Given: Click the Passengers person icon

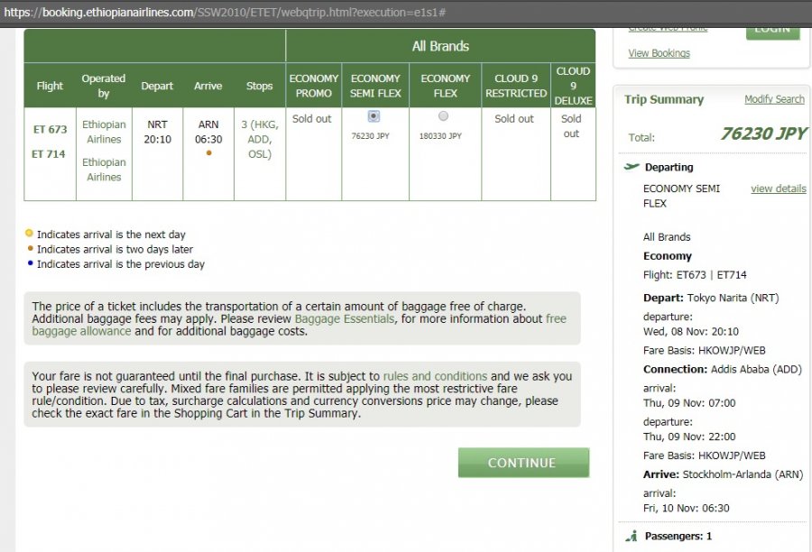Looking at the screenshot, I should (632, 536).
